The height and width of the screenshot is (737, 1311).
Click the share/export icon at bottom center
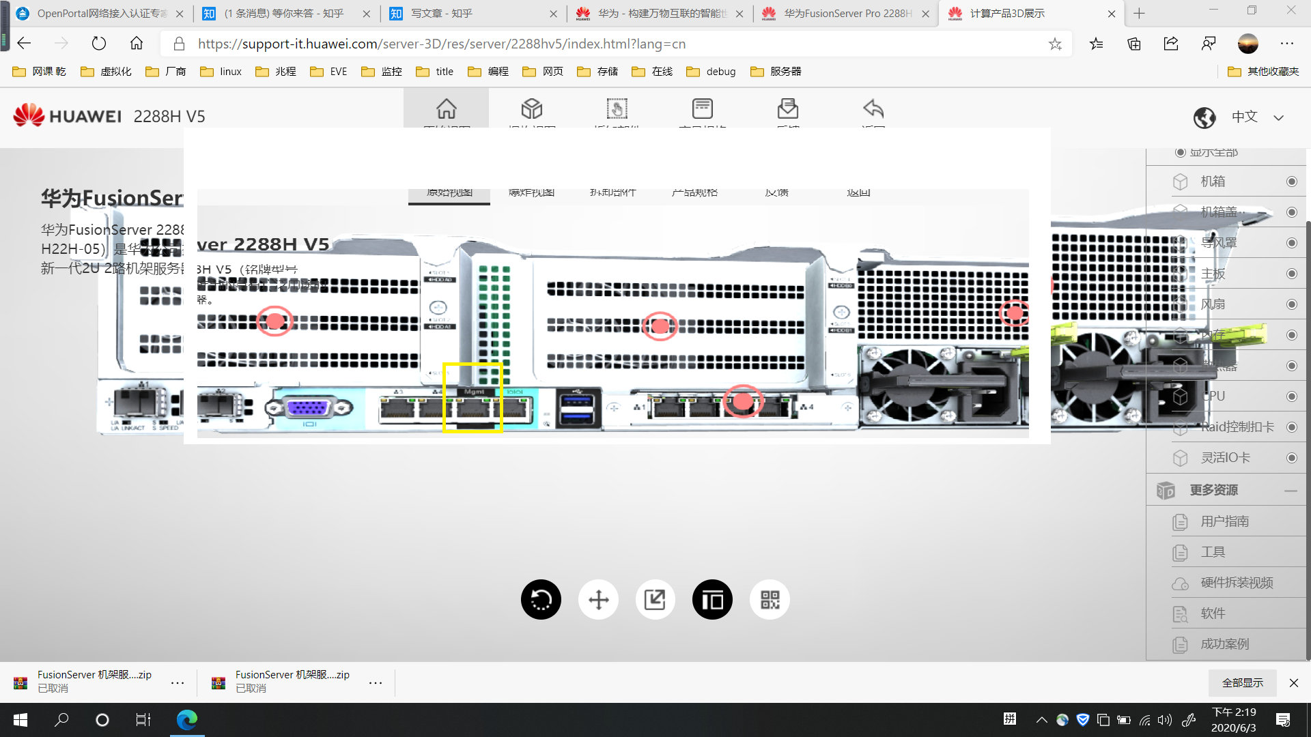tap(655, 599)
